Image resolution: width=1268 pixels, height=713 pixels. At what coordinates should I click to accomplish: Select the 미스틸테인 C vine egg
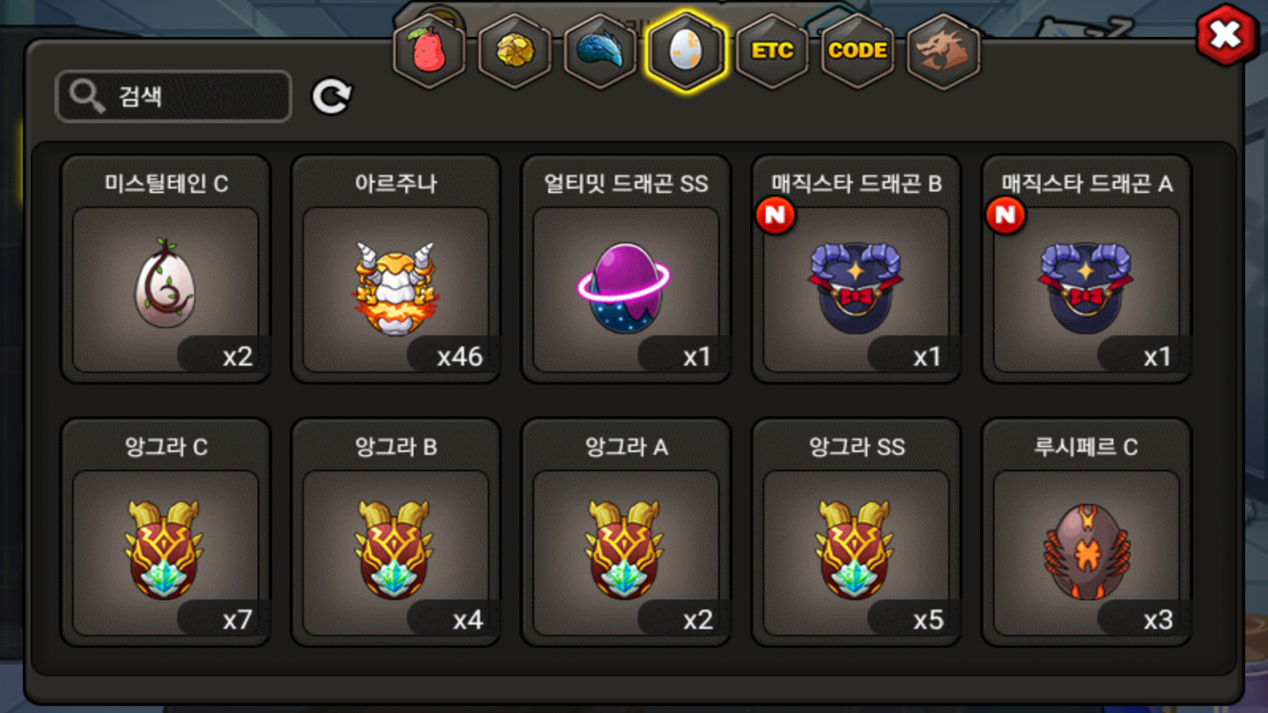tap(166, 269)
